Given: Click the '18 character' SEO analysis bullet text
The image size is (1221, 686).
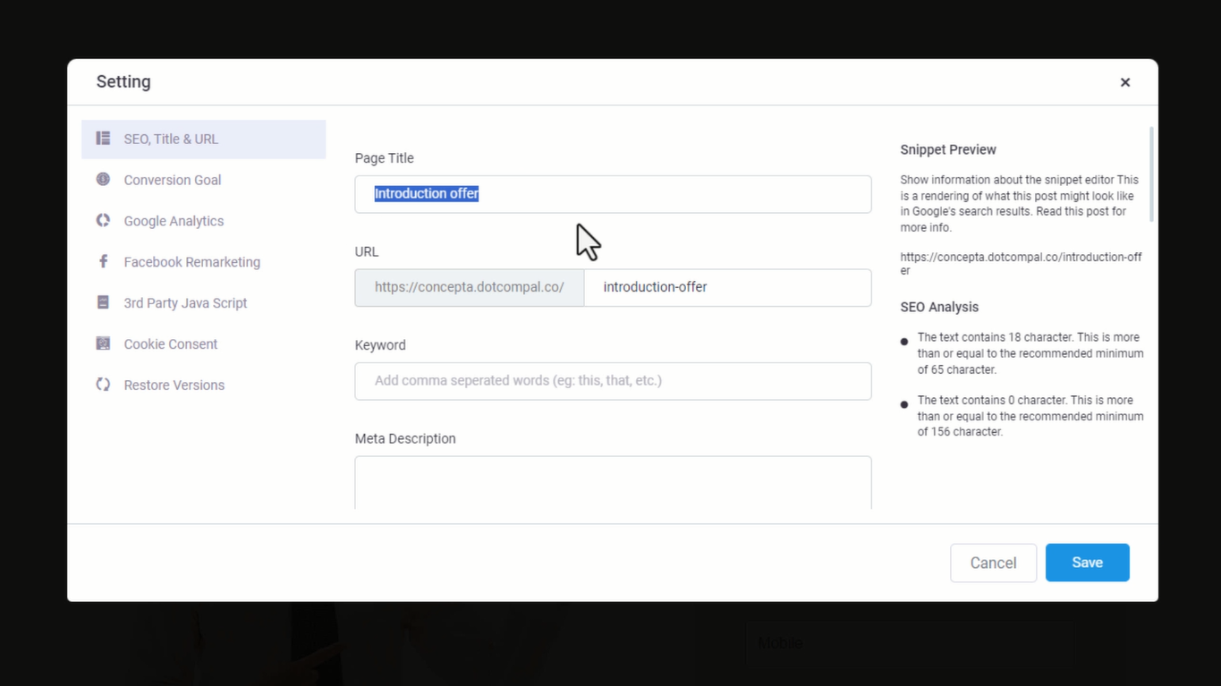Looking at the screenshot, I should point(1030,353).
